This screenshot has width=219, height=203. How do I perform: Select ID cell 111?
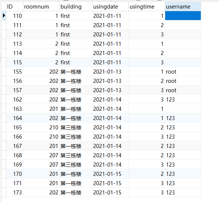[15, 25]
